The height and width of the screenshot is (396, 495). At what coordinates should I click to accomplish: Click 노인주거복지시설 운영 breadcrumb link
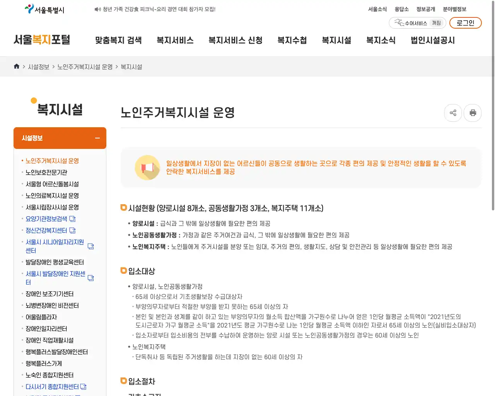[85, 67]
